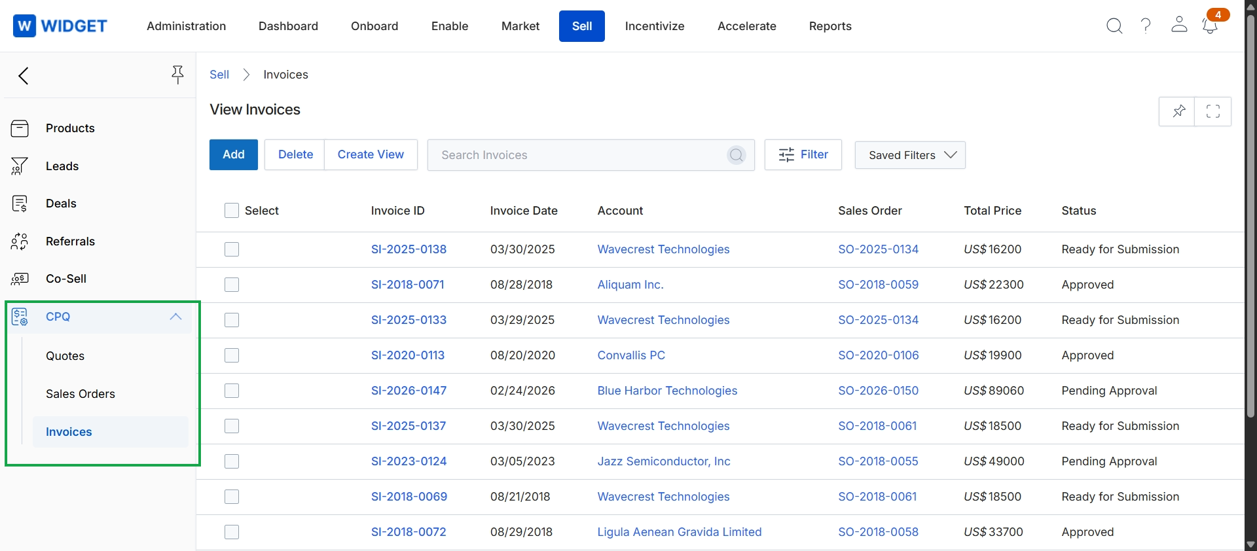
Task: Open Aliquam Inc. account link
Action: [630, 285]
